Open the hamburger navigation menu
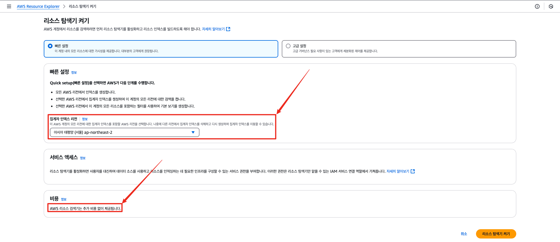Viewport: 560px width, 242px height. [9, 6]
